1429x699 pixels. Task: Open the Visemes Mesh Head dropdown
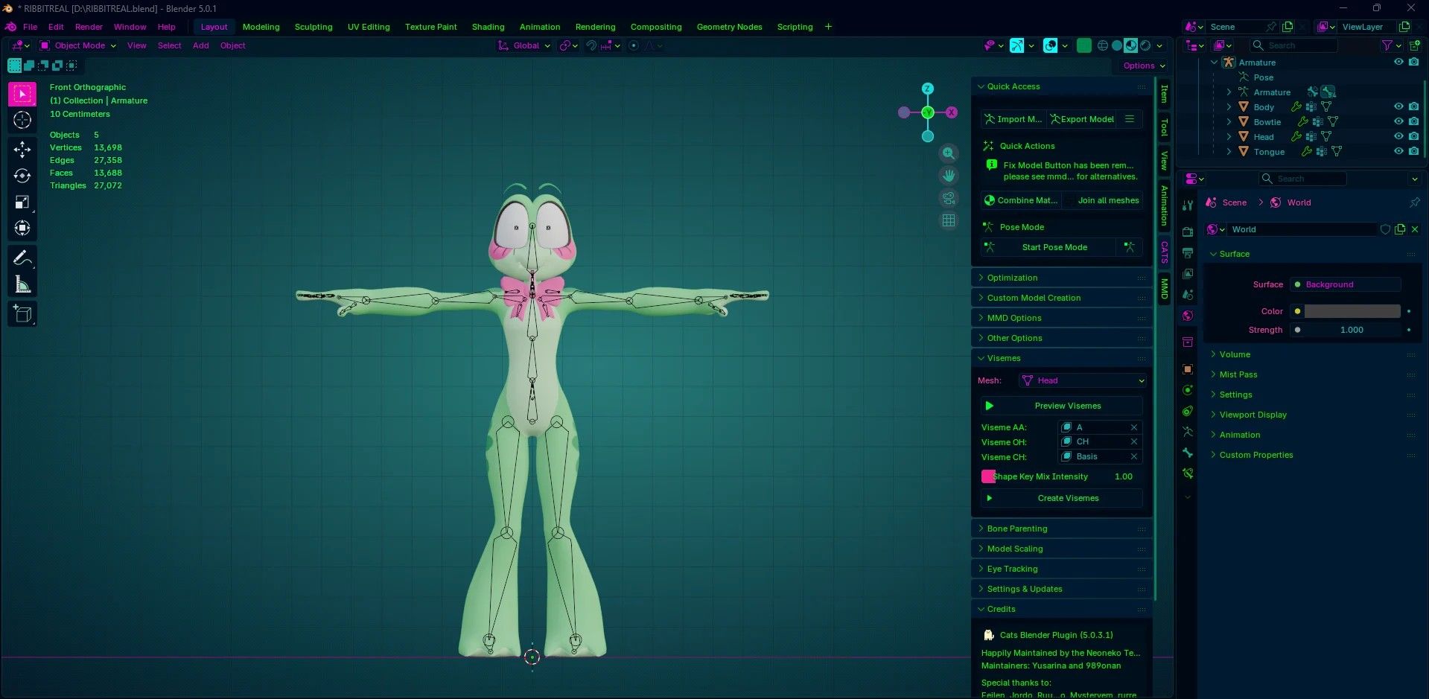pos(1083,380)
